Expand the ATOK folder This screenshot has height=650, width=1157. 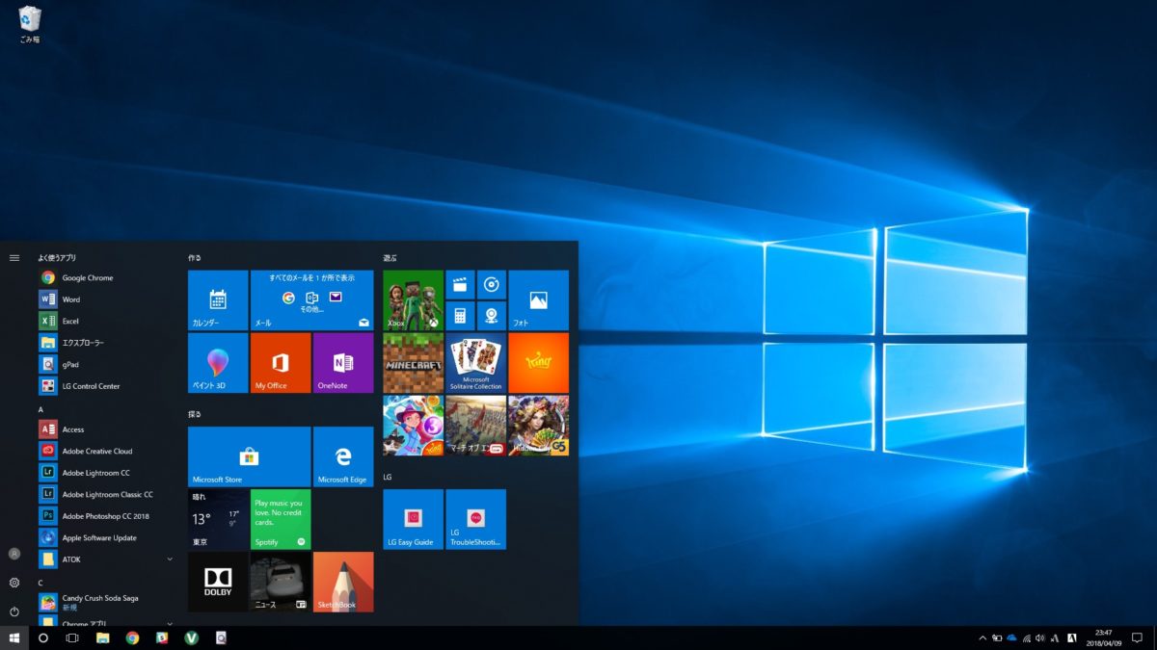tap(106, 559)
